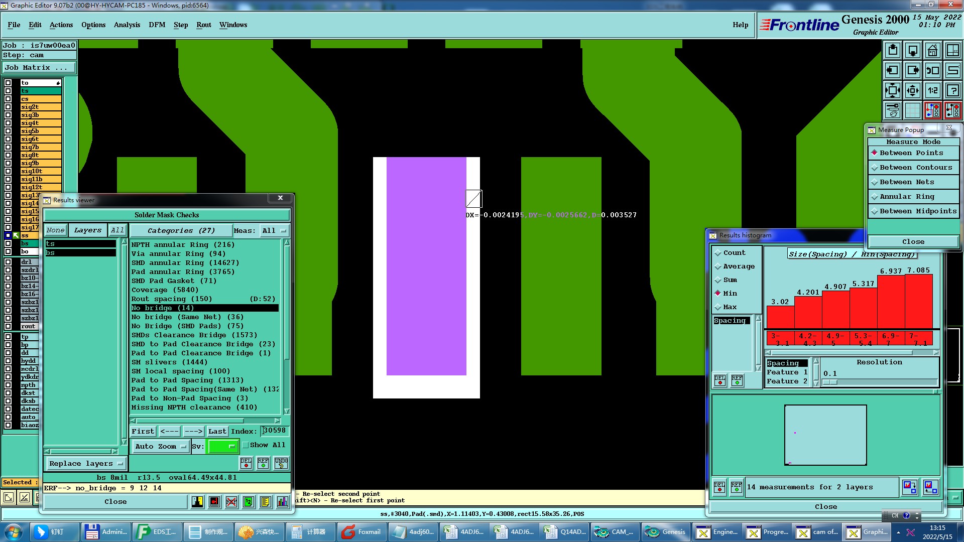Click the 1:2 zoom scale icon
This screenshot has width=964, height=542.
932,90
